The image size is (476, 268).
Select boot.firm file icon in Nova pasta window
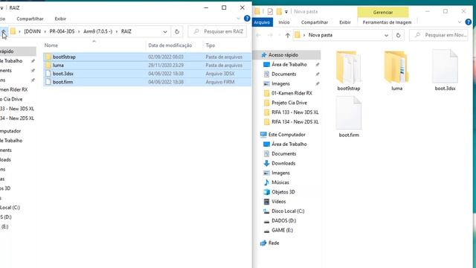point(349,113)
